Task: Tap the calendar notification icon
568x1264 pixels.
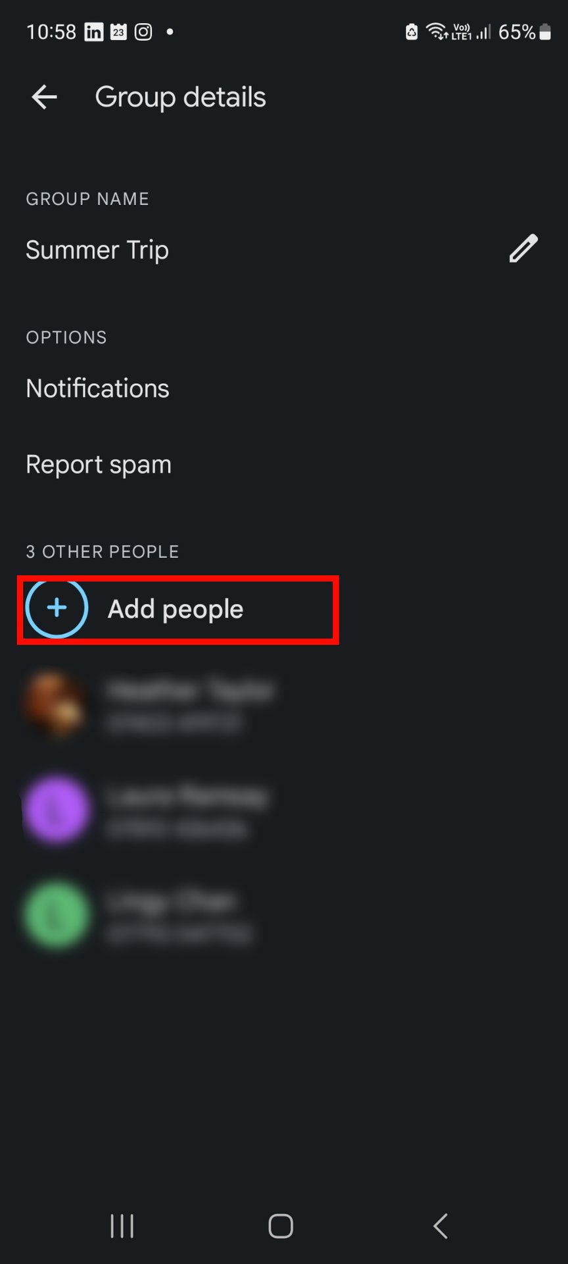Action: 118,32
